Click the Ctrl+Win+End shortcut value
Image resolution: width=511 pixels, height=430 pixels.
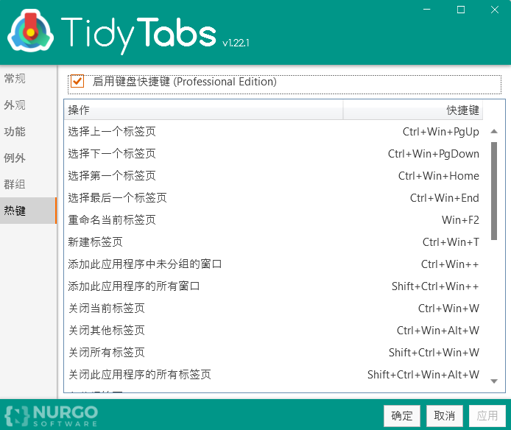pyautogui.click(x=445, y=198)
